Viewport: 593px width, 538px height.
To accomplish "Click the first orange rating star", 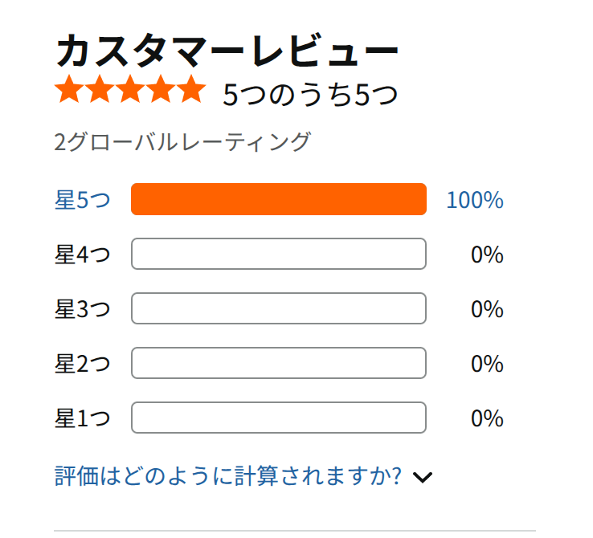I will coord(70,89).
